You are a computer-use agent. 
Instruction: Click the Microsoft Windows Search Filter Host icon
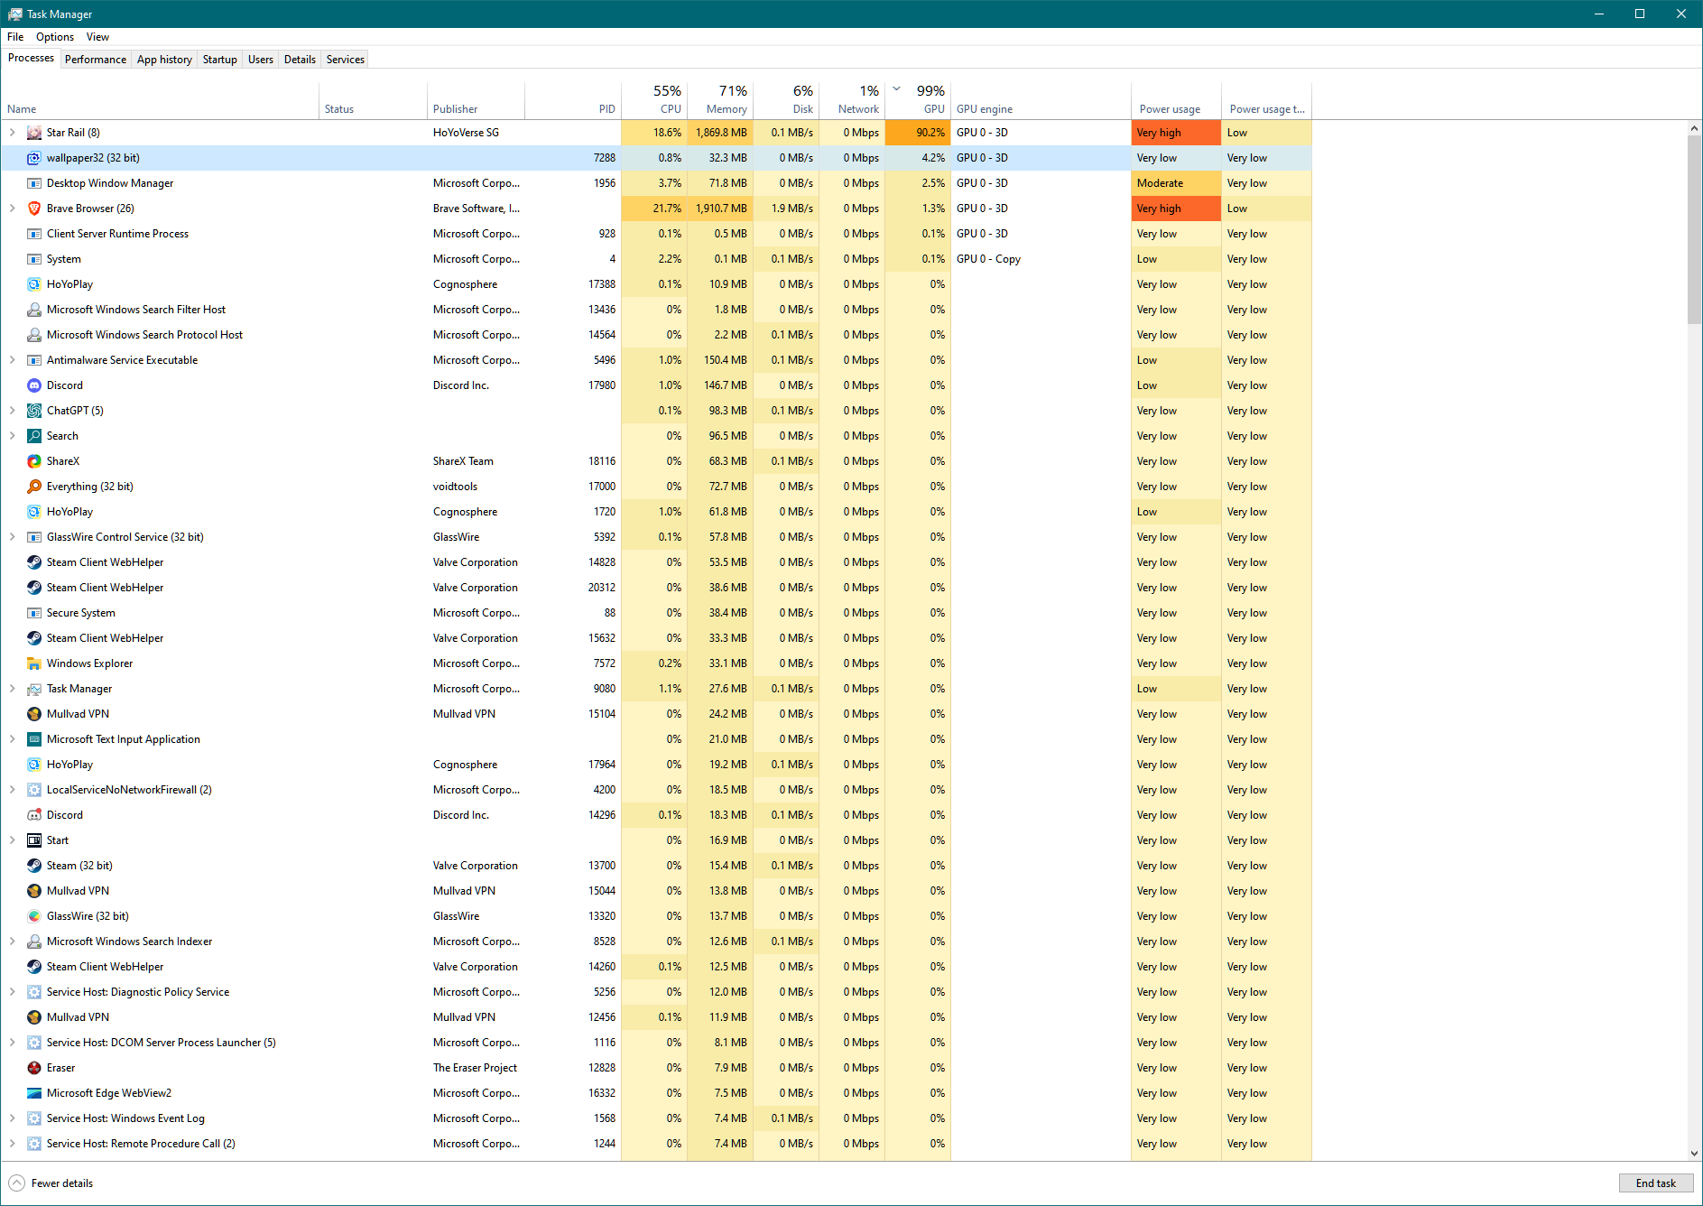pos(34,310)
